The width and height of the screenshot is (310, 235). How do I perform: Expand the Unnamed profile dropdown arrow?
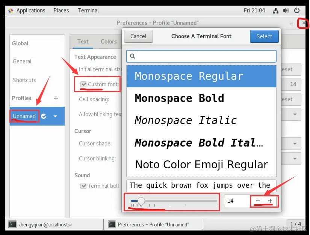tap(55, 116)
